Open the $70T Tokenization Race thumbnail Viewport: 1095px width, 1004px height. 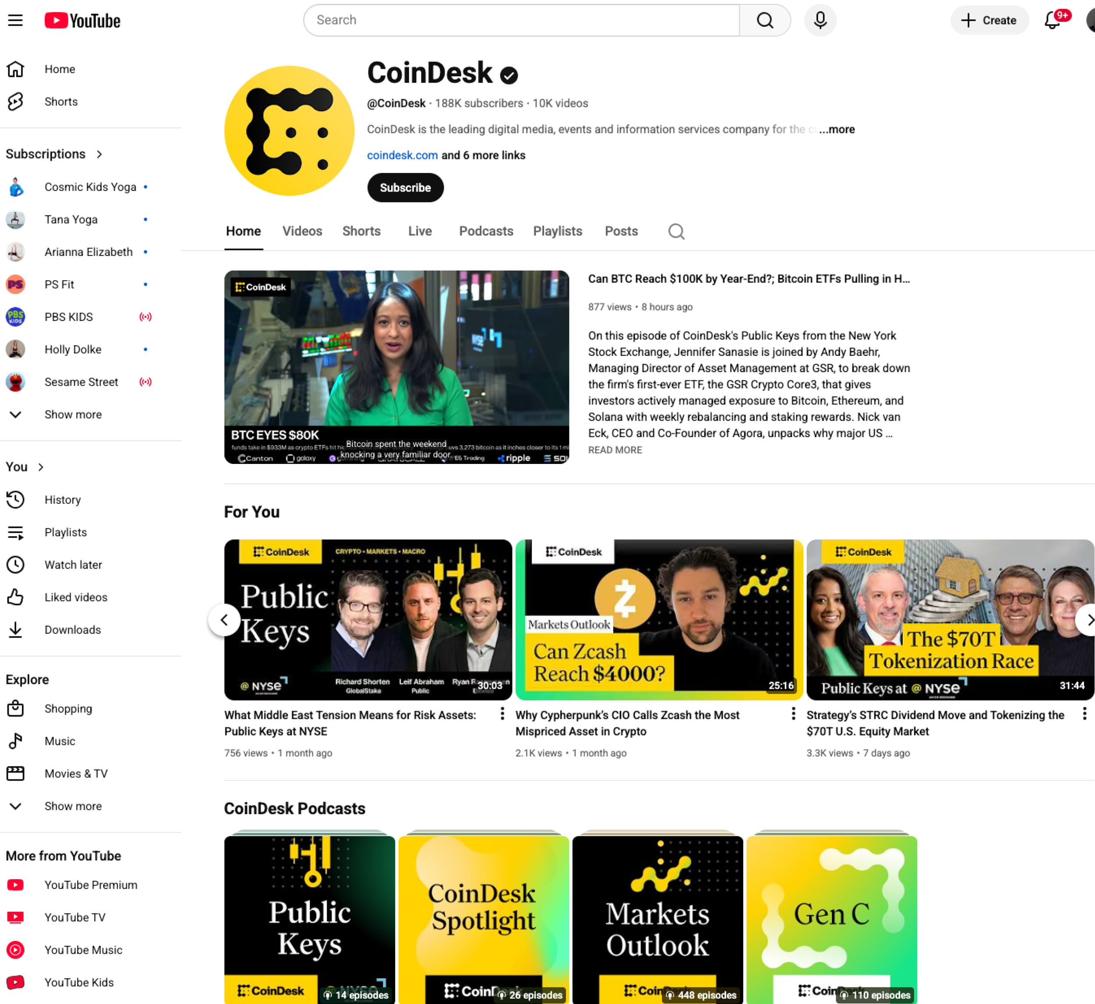coord(950,619)
